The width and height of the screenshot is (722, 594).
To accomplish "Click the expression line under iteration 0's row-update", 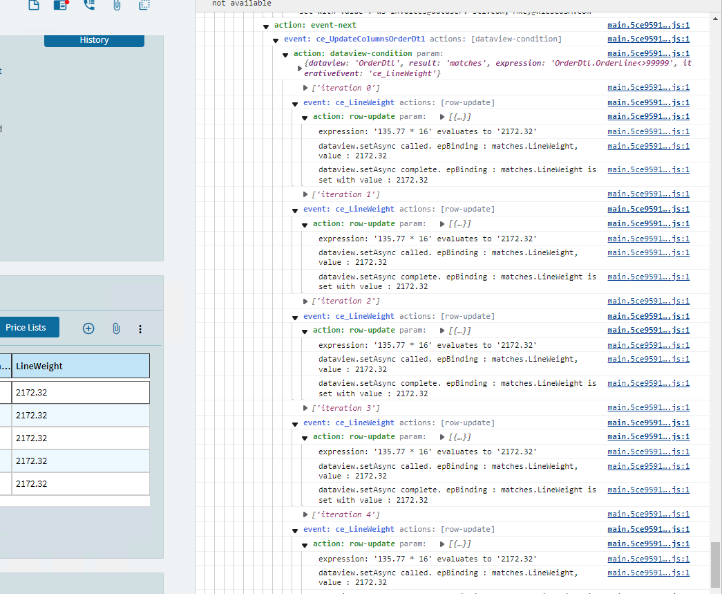I will [x=427, y=132].
